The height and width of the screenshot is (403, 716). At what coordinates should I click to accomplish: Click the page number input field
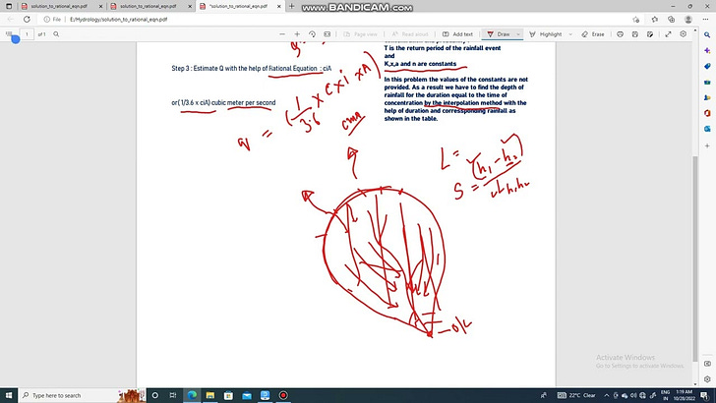click(27, 34)
